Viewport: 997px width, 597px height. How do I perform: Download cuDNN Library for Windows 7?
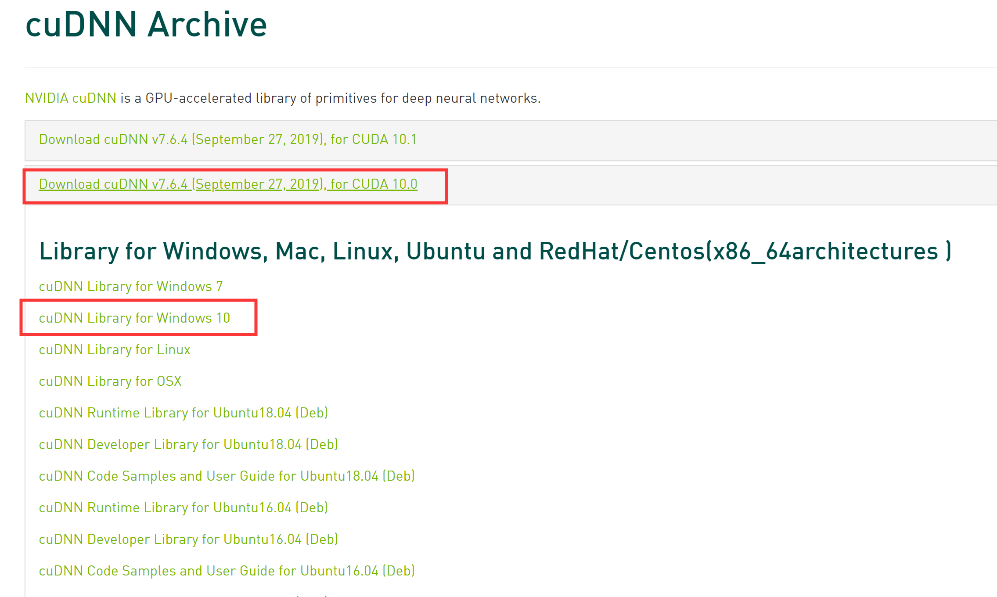[131, 287]
